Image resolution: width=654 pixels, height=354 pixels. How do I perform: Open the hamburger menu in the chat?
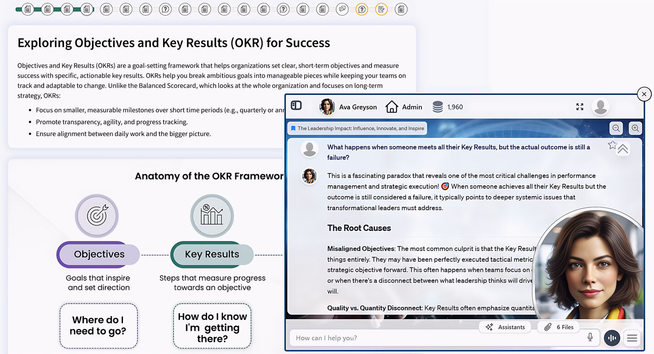pos(632,338)
